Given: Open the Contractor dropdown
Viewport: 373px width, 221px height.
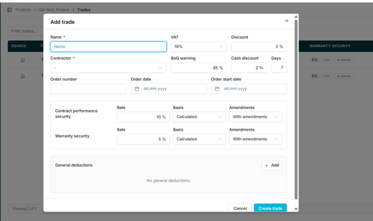Looking at the screenshot, I should pyautogui.click(x=108, y=67).
